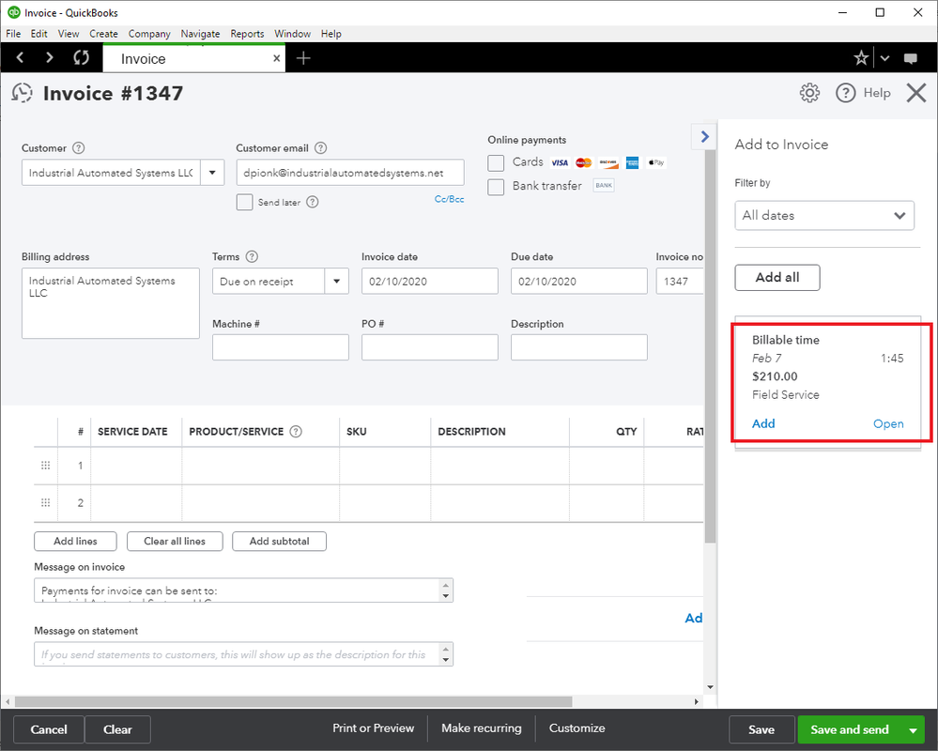
Task: Expand the favorites chevron next to the star
Action: [x=884, y=58]
